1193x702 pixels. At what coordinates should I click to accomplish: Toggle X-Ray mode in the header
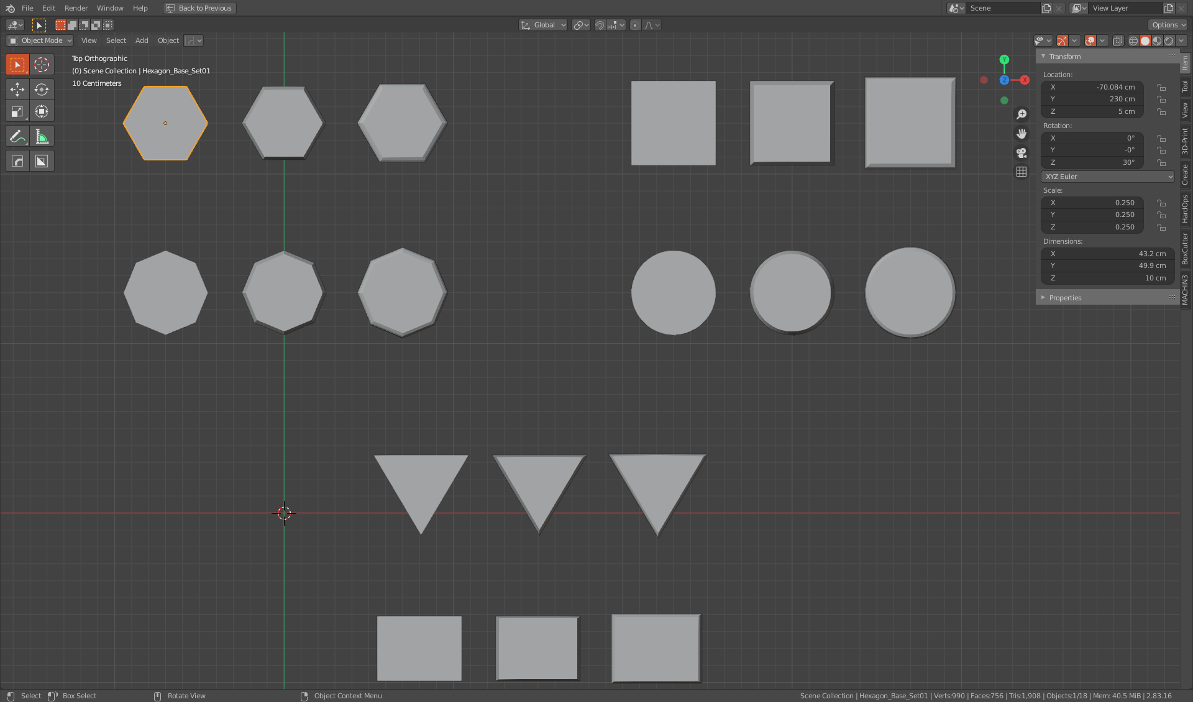click(x=1118, y=40)
